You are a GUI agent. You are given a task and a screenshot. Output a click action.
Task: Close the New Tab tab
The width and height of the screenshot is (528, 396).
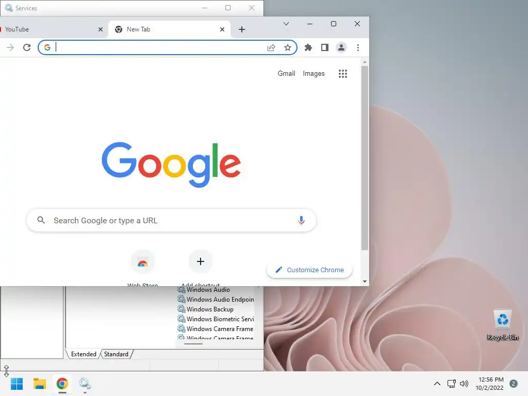tap(222, 29)
